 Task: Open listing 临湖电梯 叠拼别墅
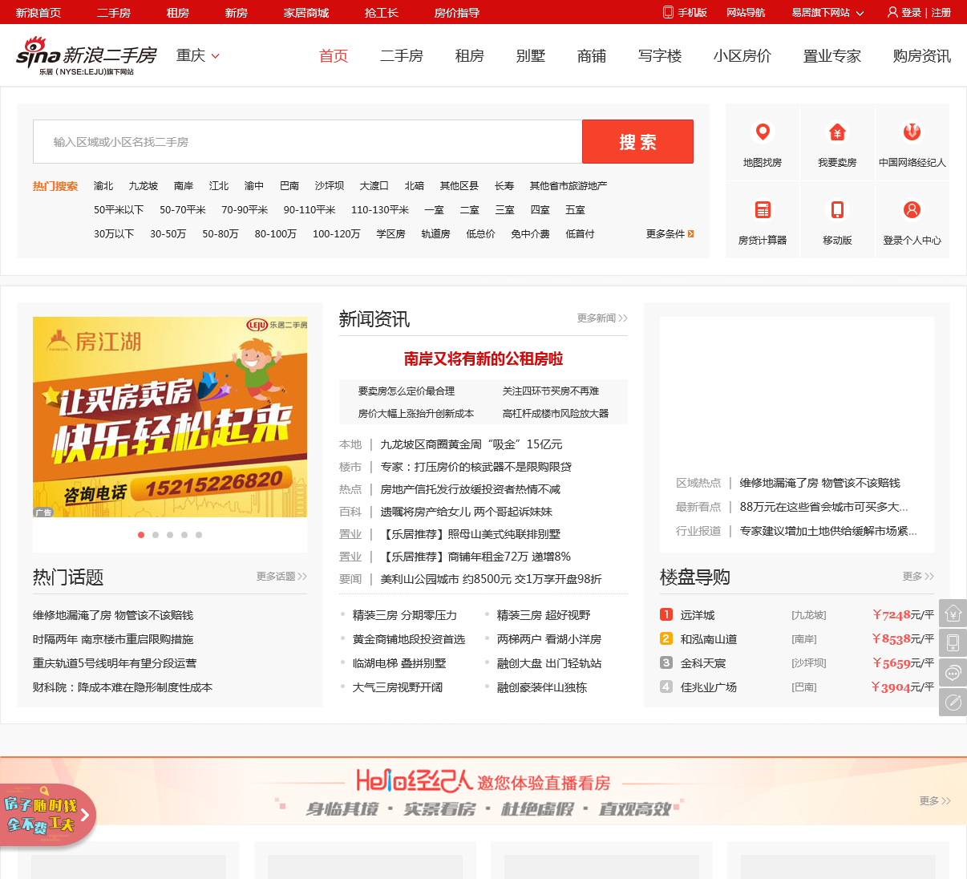tap(399, 663)
